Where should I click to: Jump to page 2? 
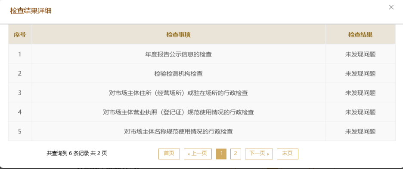[x=236, y=154]
